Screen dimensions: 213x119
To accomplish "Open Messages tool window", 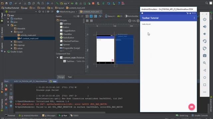I will (x=49, y=115).
